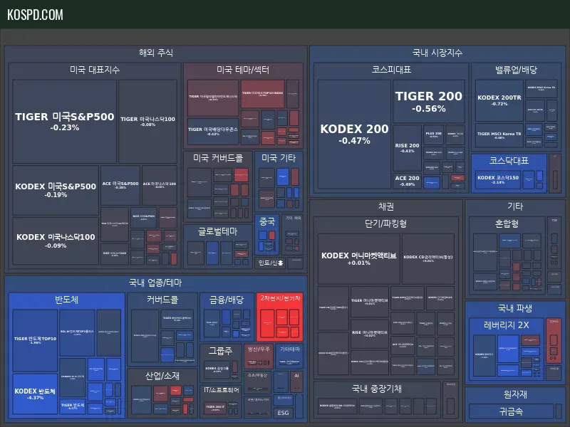Click the TIGER 미국S&P500 -0.23% tile

[x=65, y=121]
